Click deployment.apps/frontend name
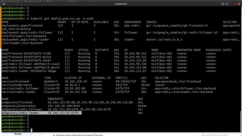This screenshot has height=136, width=242. [x=22, y=26]
